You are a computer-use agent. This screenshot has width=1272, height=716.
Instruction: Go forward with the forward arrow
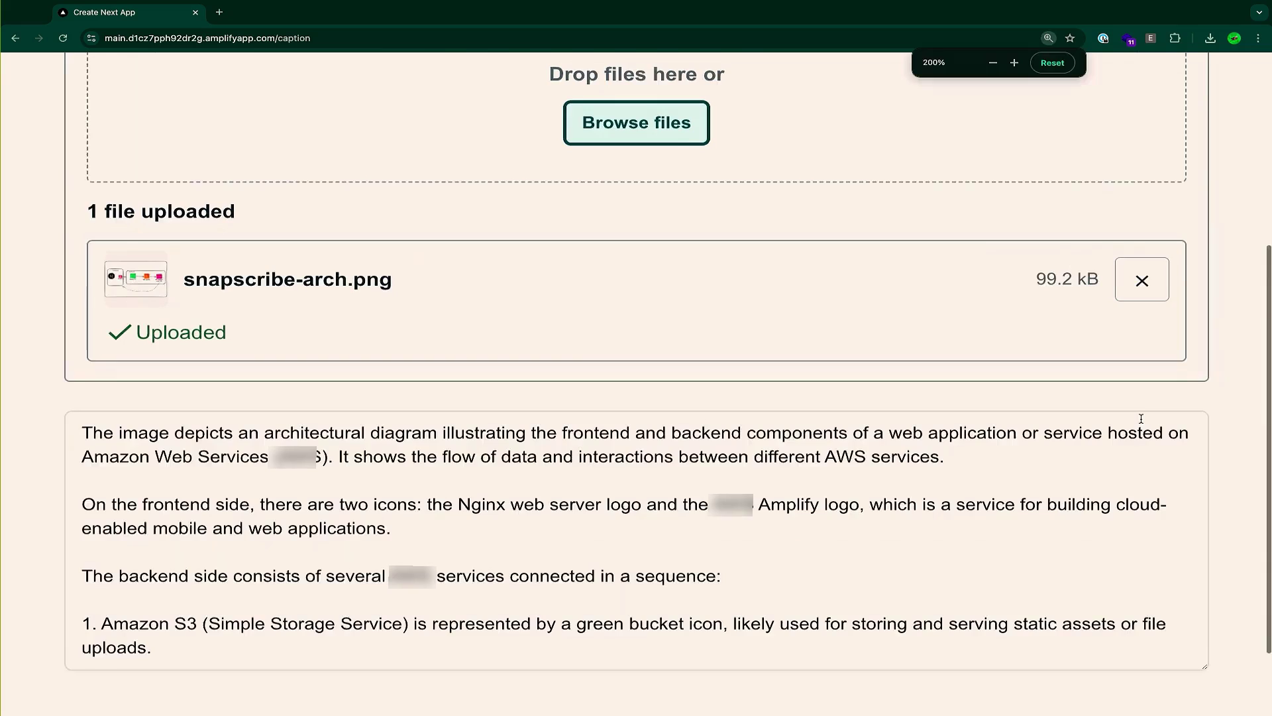tap(39, 38)
